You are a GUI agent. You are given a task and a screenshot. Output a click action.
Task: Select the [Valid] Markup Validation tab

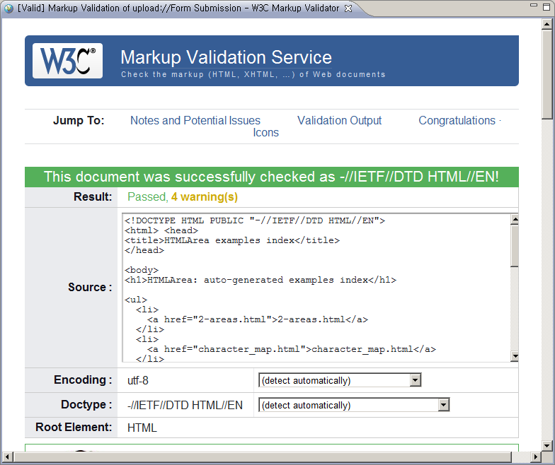(177, 8)
